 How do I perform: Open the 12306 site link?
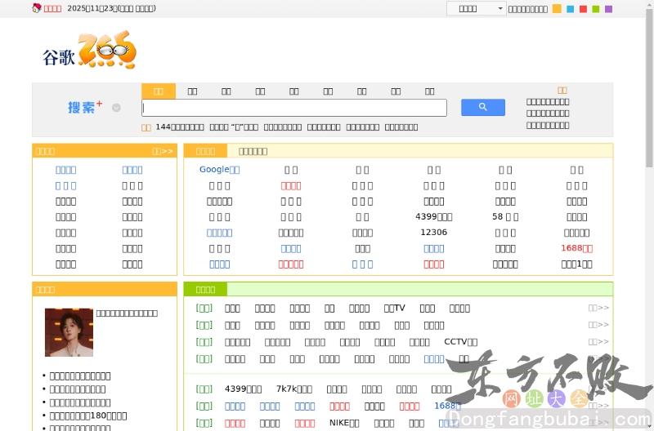click(434, 233)
